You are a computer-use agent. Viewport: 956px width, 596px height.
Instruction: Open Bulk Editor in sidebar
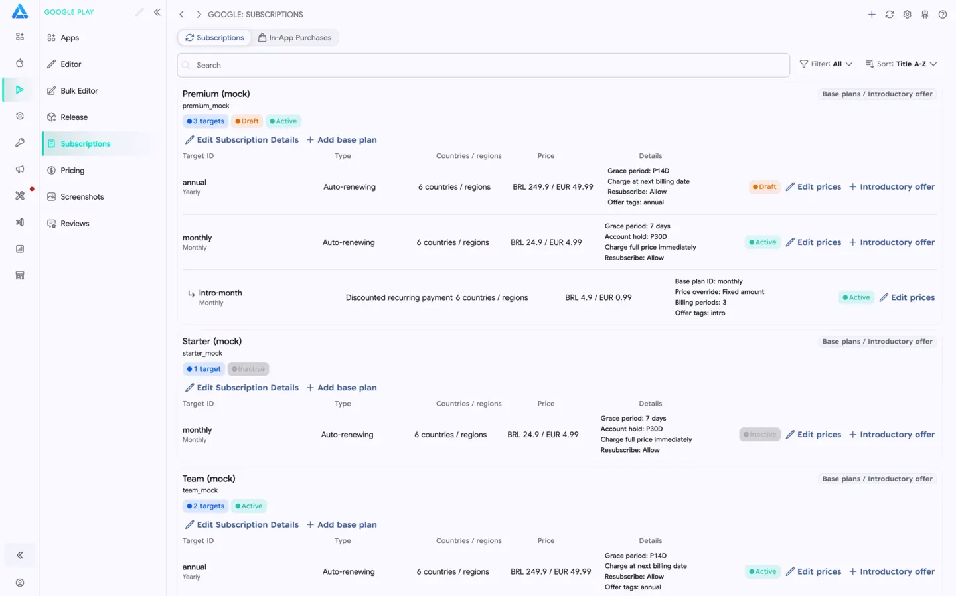(x=101, y=91)
